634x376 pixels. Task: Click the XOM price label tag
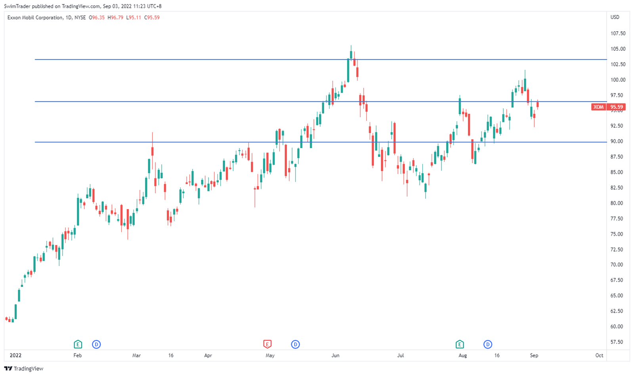click(x=598, y=107)
